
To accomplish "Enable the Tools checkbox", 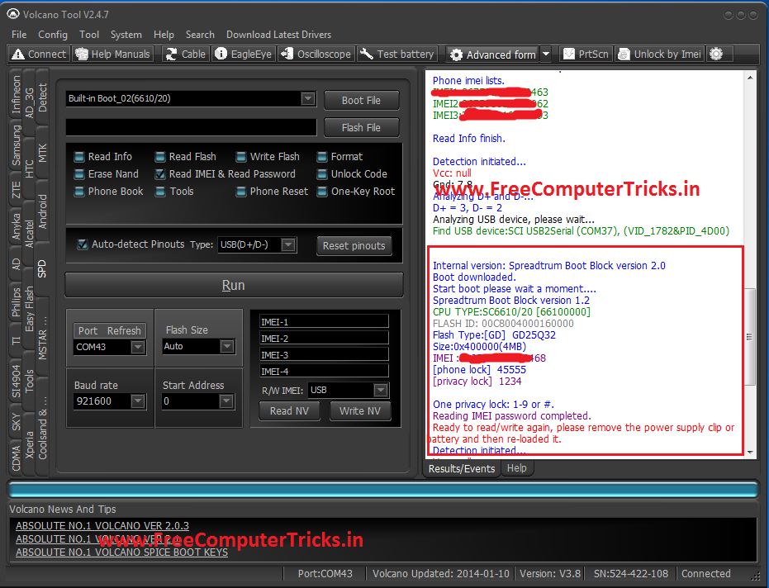I will point(160,192).
